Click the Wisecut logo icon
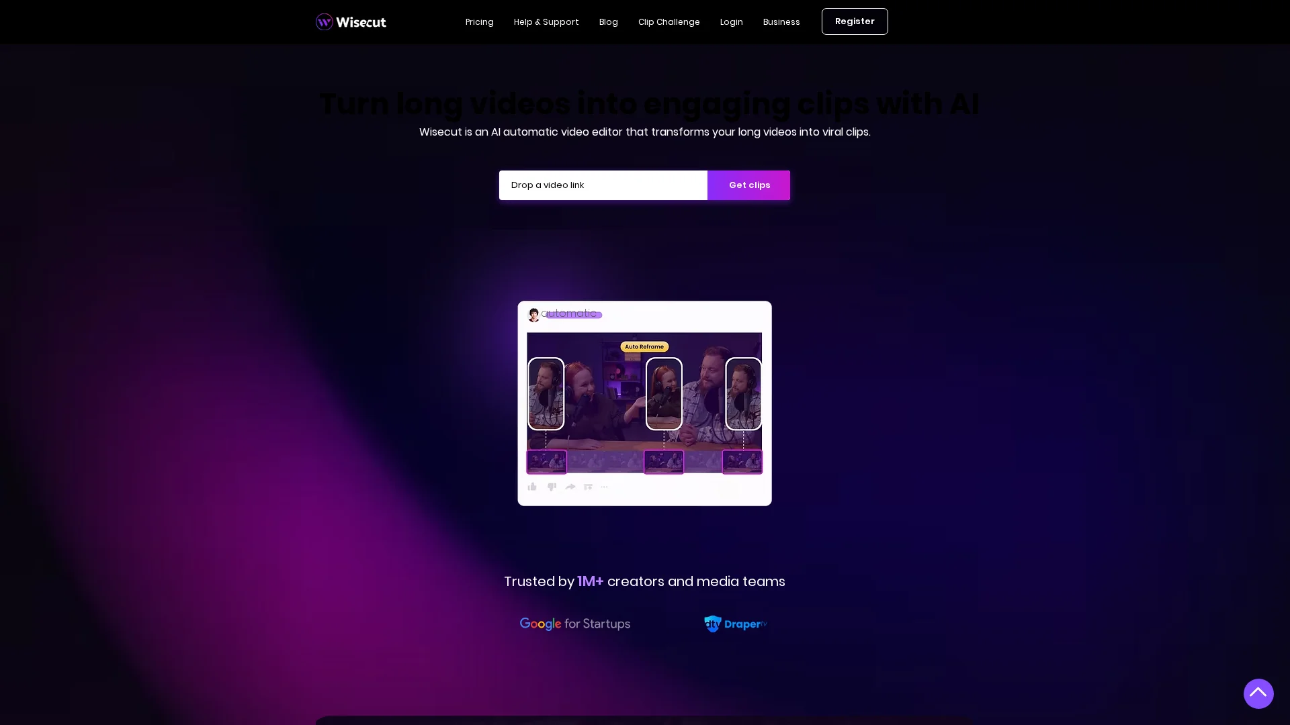 point(325,22)
